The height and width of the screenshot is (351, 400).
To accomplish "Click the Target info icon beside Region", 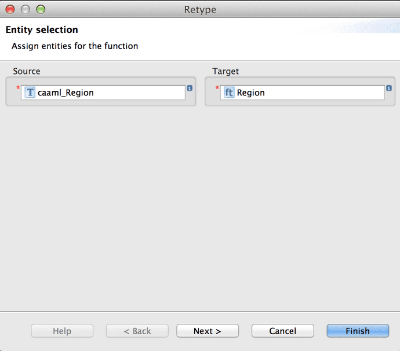I will pos(389,88).
